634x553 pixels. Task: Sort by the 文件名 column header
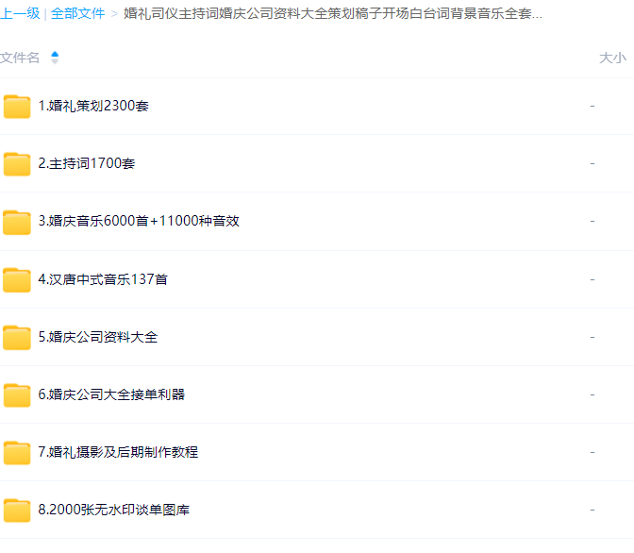21,58
